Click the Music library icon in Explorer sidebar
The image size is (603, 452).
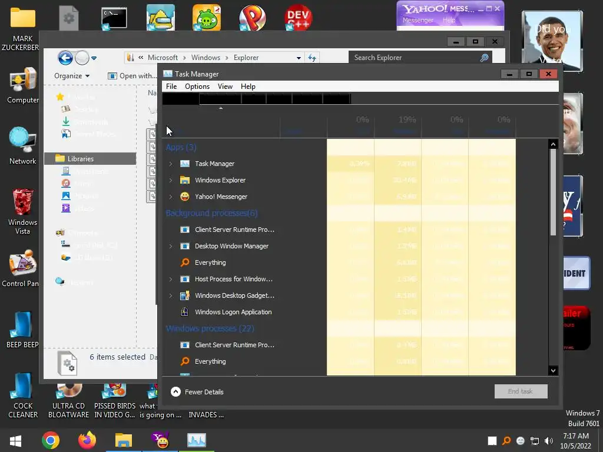coord(66,184)
